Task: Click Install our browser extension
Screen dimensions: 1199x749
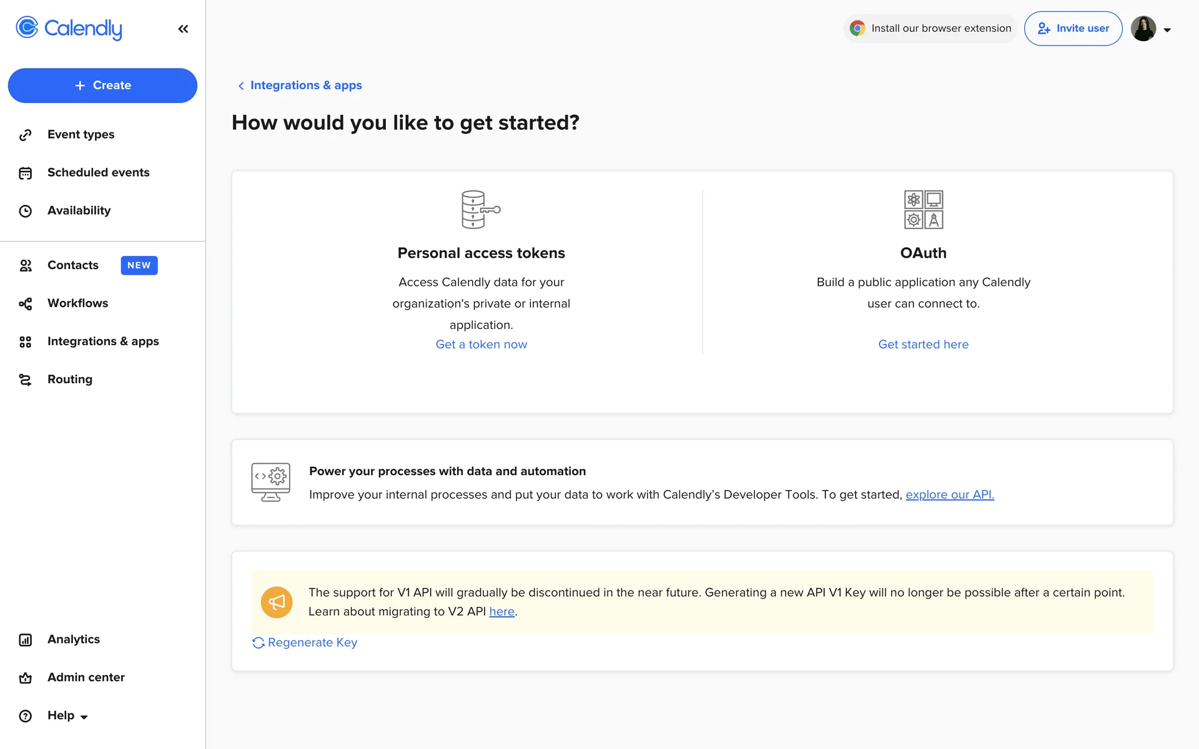Action: click(x=930, y=29)
